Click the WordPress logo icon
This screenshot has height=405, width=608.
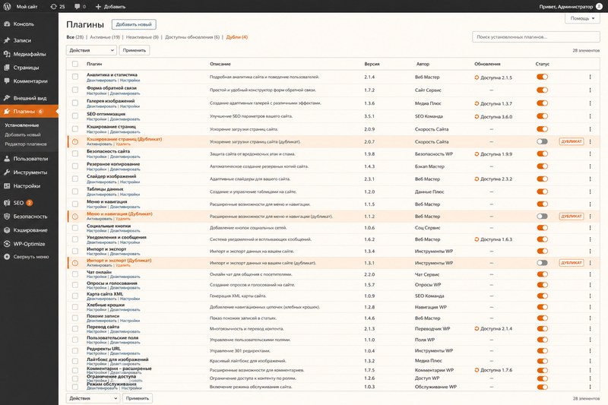[7, 6]
